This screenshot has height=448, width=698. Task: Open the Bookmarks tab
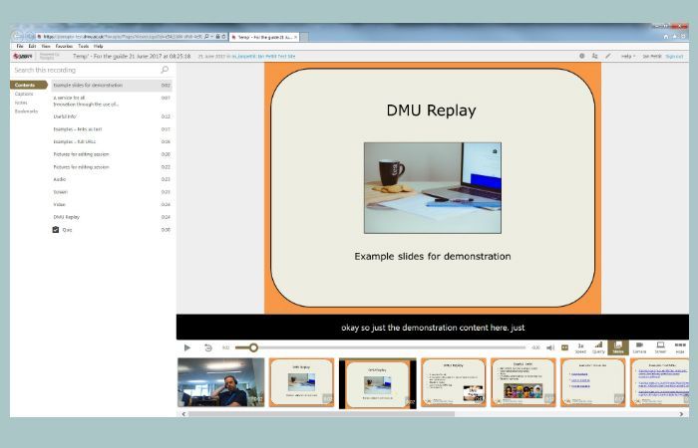click(26, 112)
